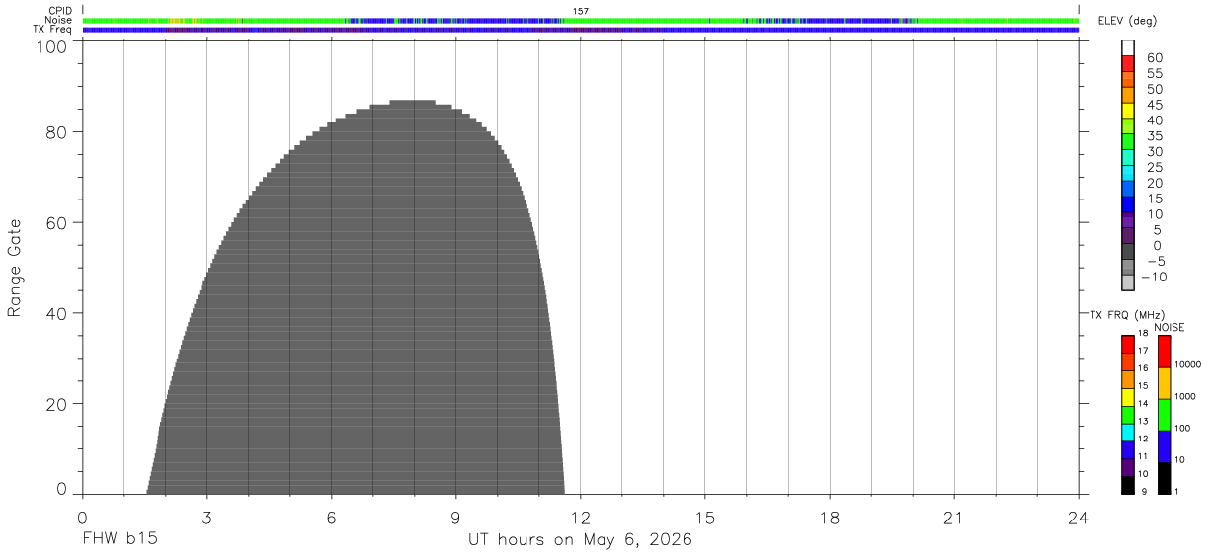
Task: Click the 'Noise' row label at top left
Action: (58, 20)
